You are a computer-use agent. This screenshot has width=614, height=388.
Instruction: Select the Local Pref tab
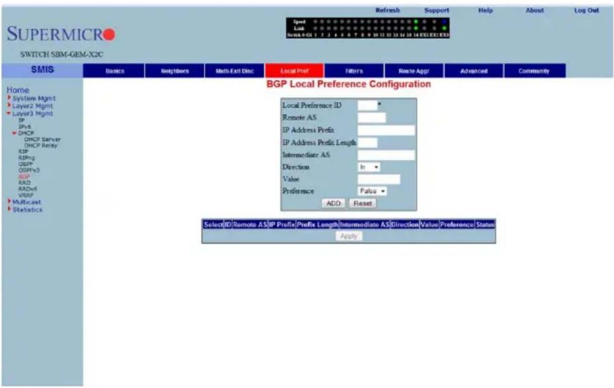click(x=293, y=71)
